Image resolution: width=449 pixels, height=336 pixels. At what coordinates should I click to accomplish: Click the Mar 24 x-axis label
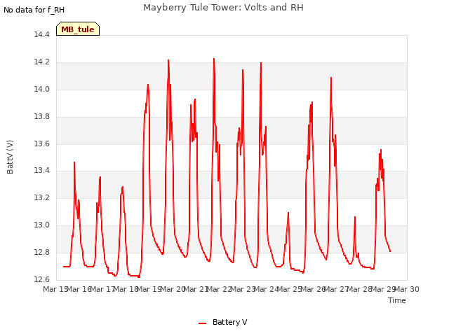click(267, 289)
